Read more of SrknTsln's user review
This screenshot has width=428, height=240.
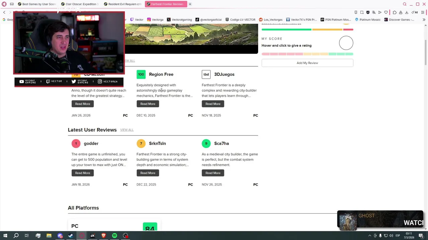tap(148, 173)
